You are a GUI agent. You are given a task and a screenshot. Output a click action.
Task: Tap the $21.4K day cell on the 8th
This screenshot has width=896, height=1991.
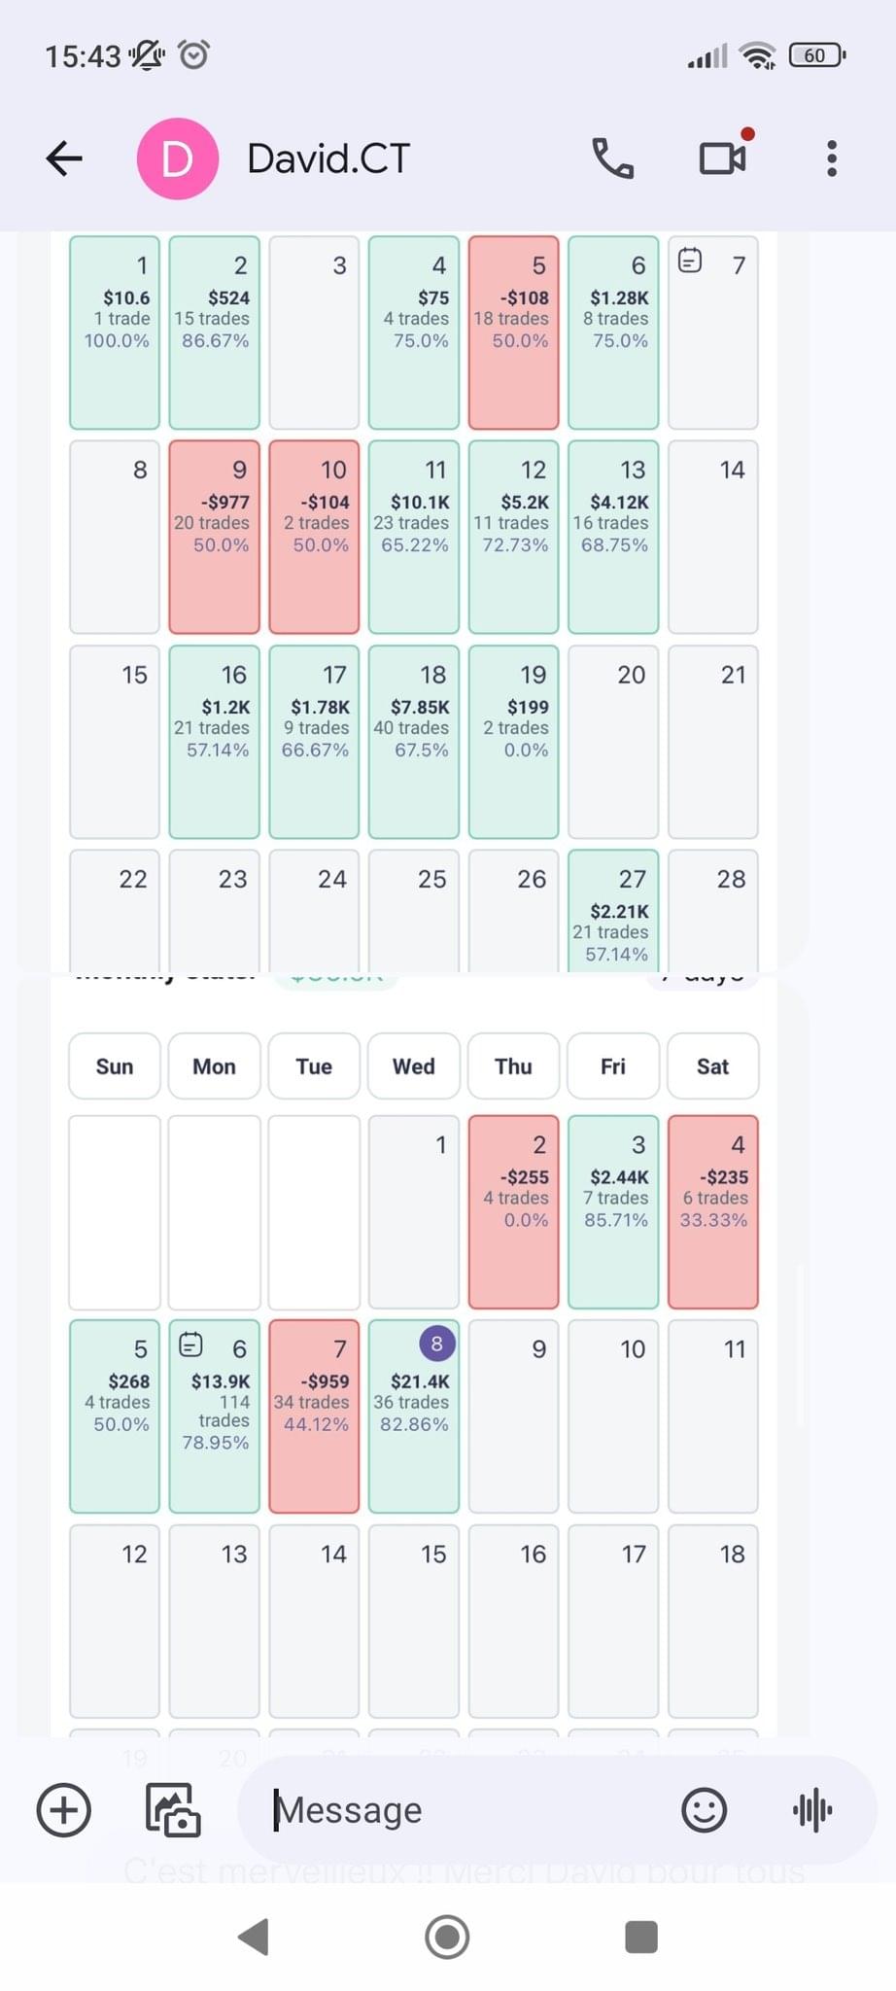point(414,1415)
